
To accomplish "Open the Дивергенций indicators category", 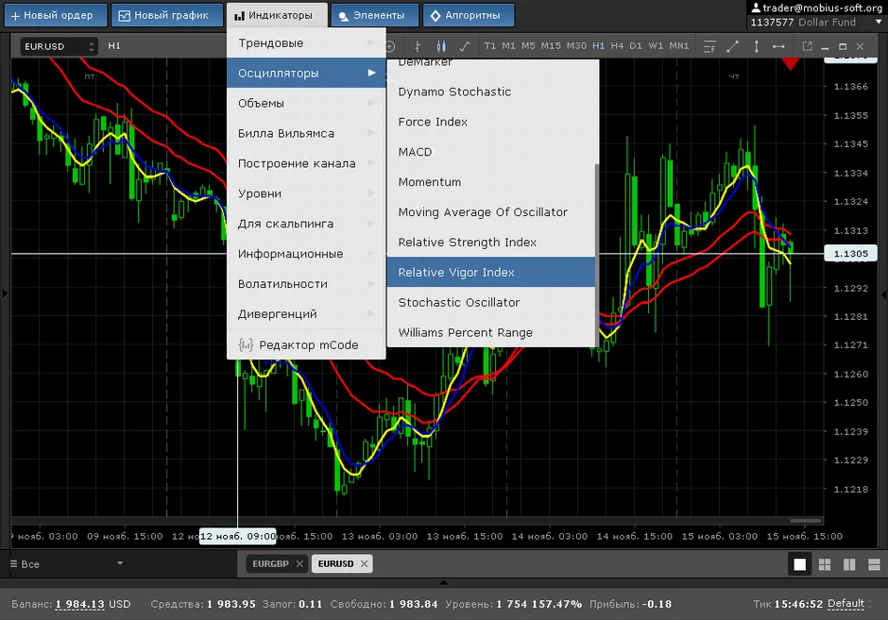I will click(306, 314).
